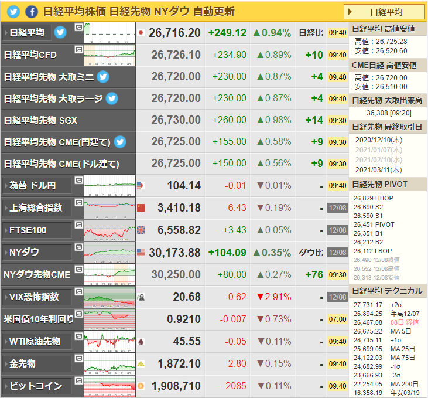Click the Twitter icon in the yellow header
Viewport: 428px width, 398px height.
(13, 12)
